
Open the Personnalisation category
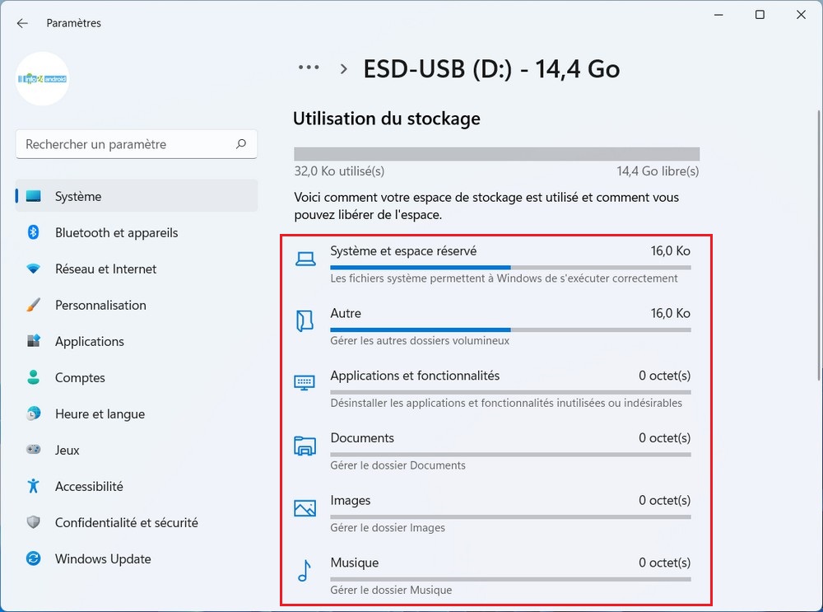tap(137, 305)
